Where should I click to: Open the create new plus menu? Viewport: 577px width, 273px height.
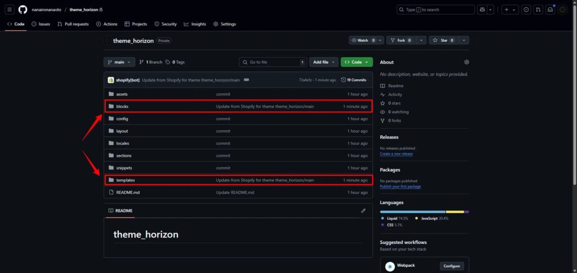click(509, 10)
